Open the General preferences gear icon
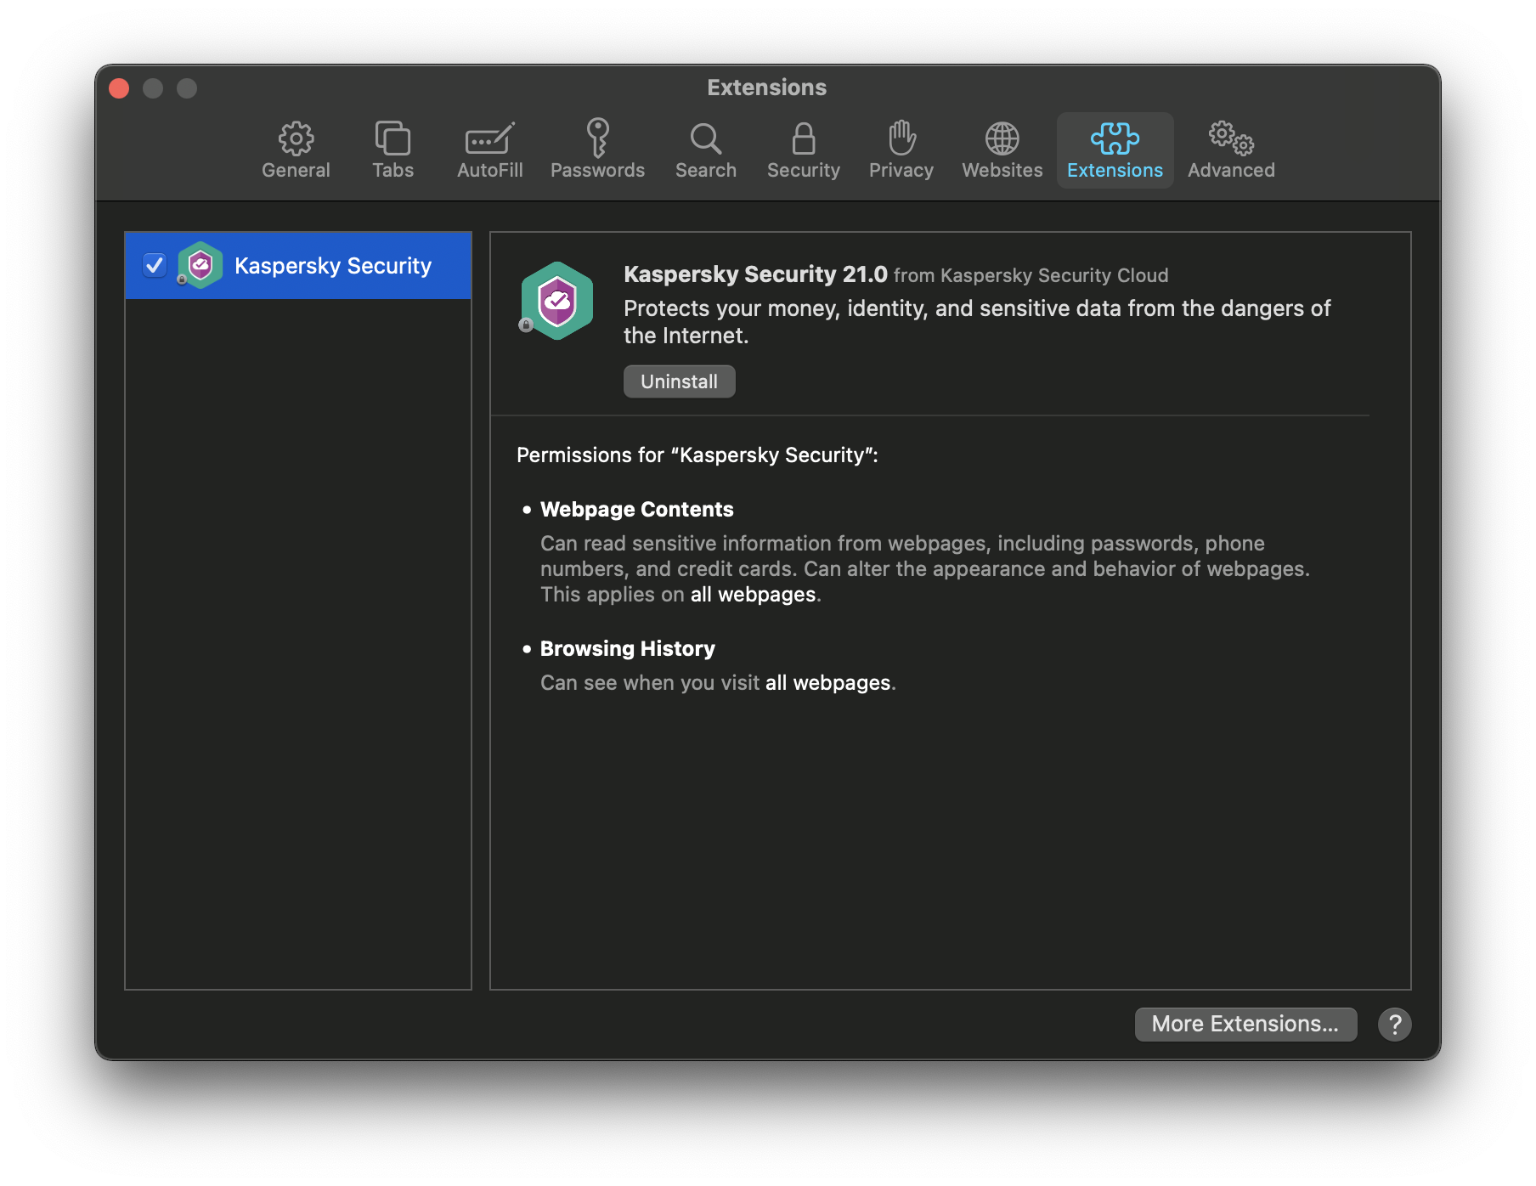 tap(296, 150)
